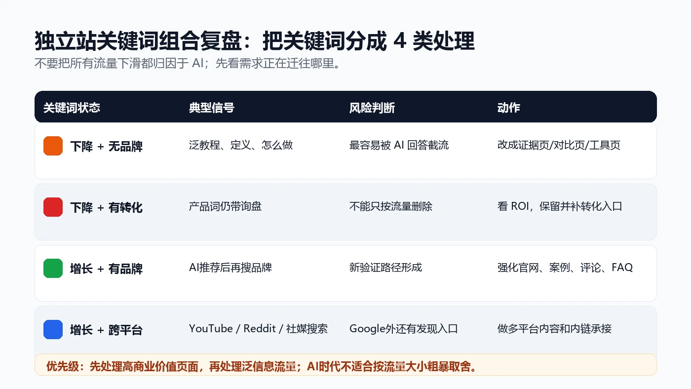Screen dimensions: 691x389
Task: Click the cell 做多平台内容和内链承接
Action: click(554, 329)
